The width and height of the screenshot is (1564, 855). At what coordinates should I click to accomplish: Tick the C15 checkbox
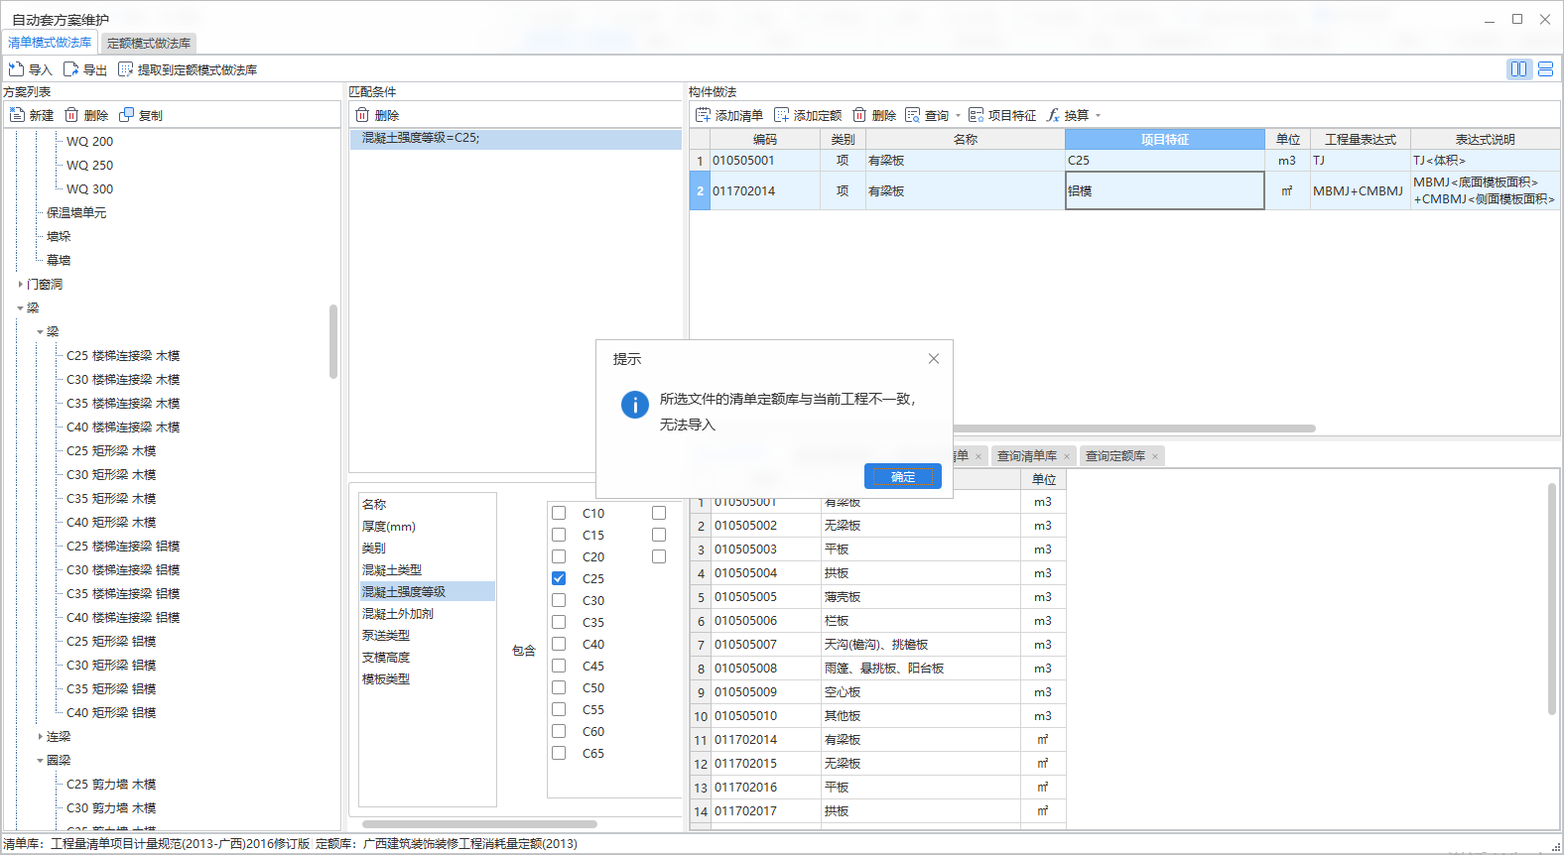[559, 535]
